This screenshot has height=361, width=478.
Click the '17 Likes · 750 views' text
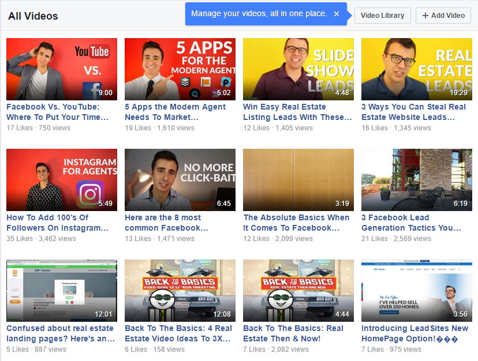click(39, 128)
